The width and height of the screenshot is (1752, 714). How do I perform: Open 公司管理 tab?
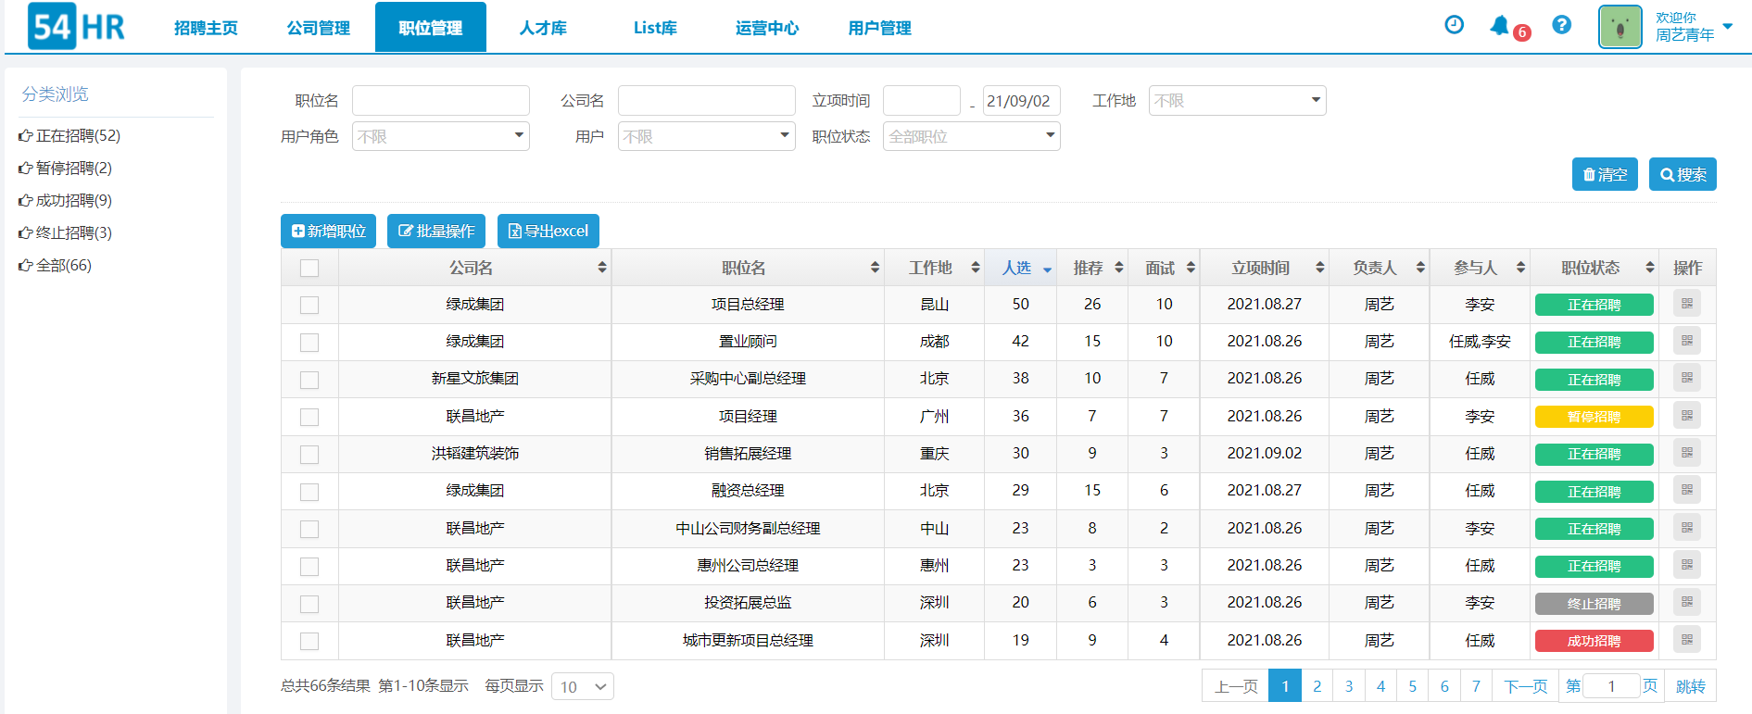tap(318, 28)
